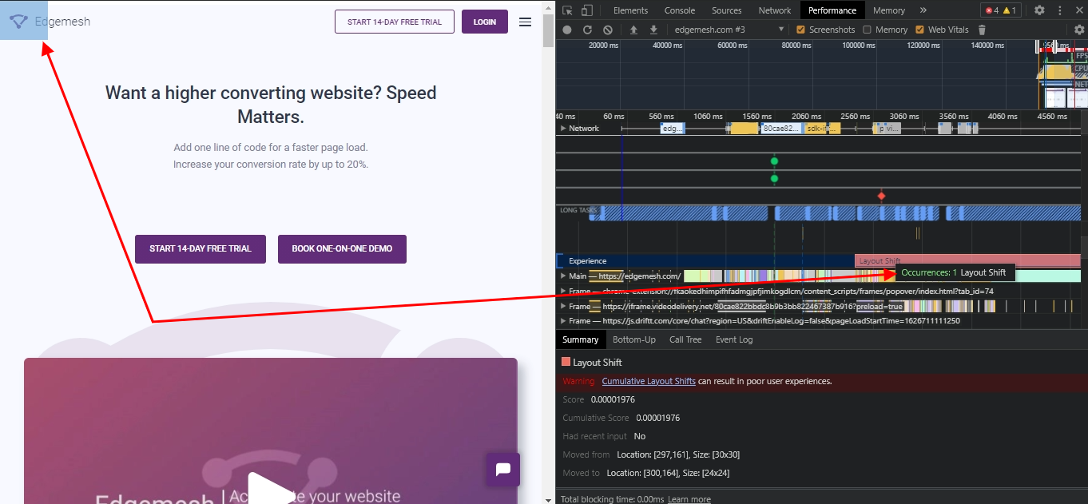Show more DevTools tabs chevron
1088x504 pixels.
[923, 10]
